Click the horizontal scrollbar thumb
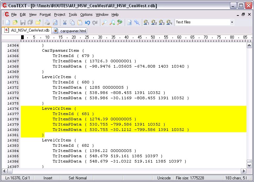This screenshot has width=254, height=182. pyautogui.click(x=10, y=171)
